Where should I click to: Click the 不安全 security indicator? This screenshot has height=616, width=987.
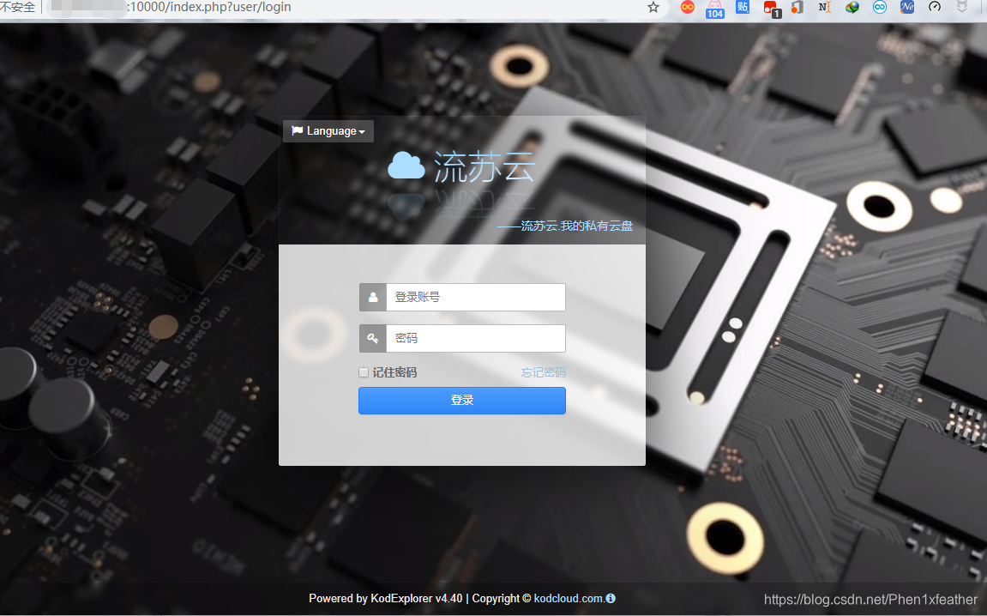18,7
